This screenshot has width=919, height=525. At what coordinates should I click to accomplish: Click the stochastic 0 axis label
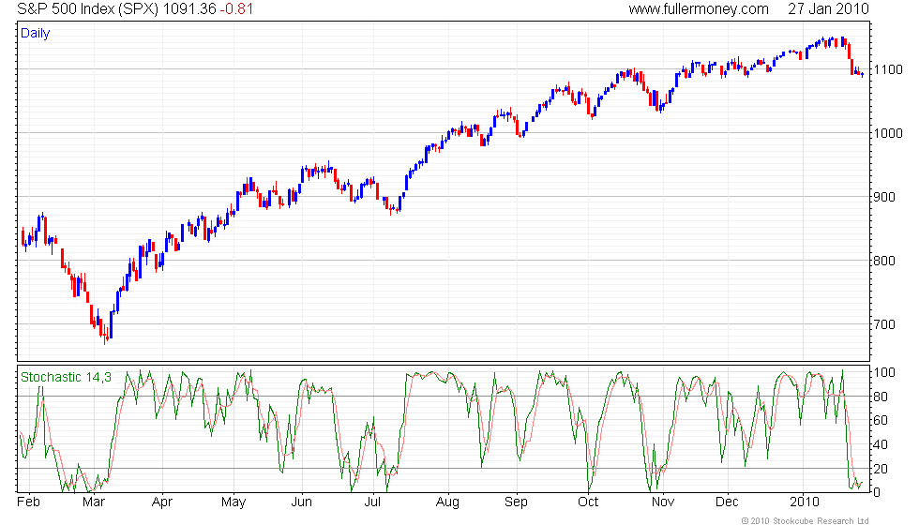click(x=877, y=492)
